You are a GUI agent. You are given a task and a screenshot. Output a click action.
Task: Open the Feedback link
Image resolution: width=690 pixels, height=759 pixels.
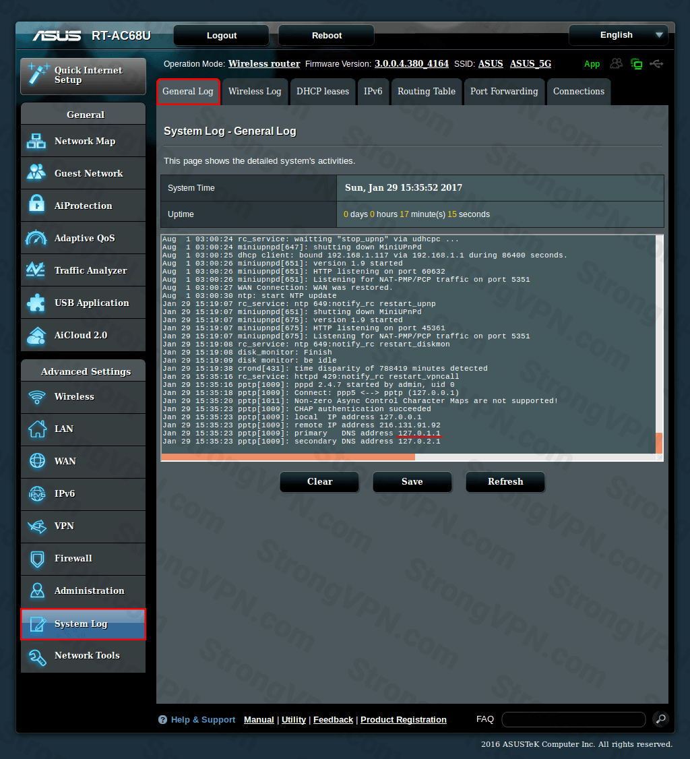tap(334, 720)
